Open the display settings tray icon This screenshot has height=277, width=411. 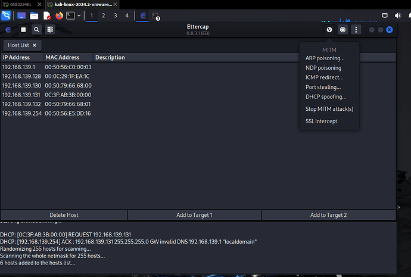point(385,15)
